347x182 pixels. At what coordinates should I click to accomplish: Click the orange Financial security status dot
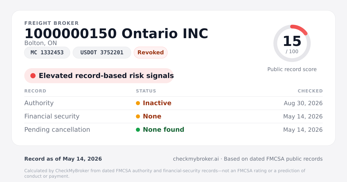click(138, 116)
